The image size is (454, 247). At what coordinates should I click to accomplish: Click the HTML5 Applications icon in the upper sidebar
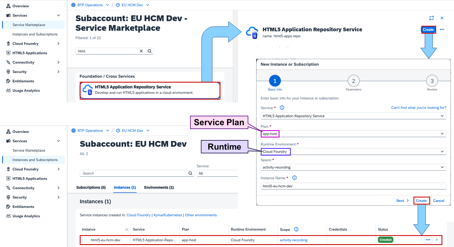pyautogui.click(x=8, y=53)
